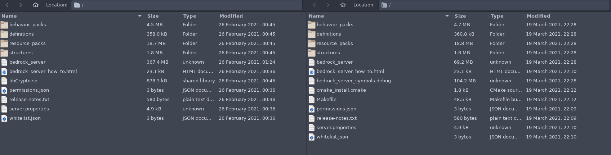The width and height of the screenshot is (611, 155).
Task: Click the right pane Home icon
Action: tap(343, 5)
